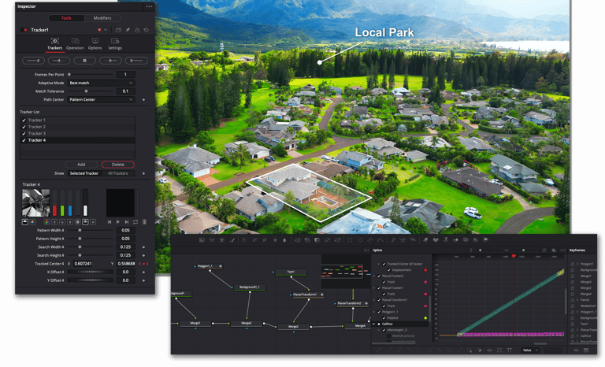Image resolution: width=605 pixels, height=367 pixels.
Task: Click the Spline zoom to rectangle icon
Action: click(554, 250)
